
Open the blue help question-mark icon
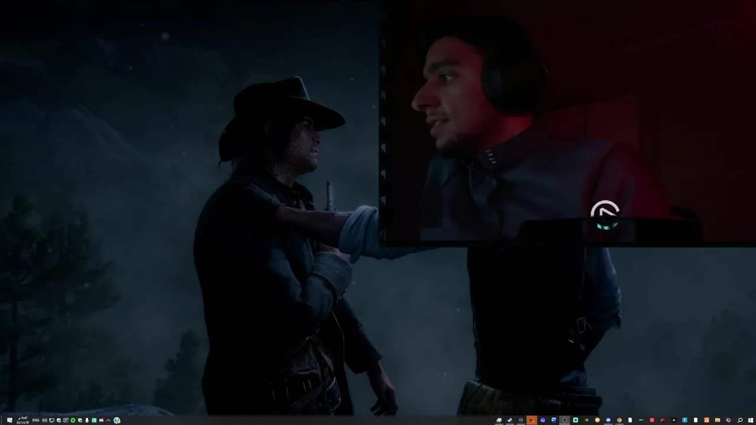point(116,420)
